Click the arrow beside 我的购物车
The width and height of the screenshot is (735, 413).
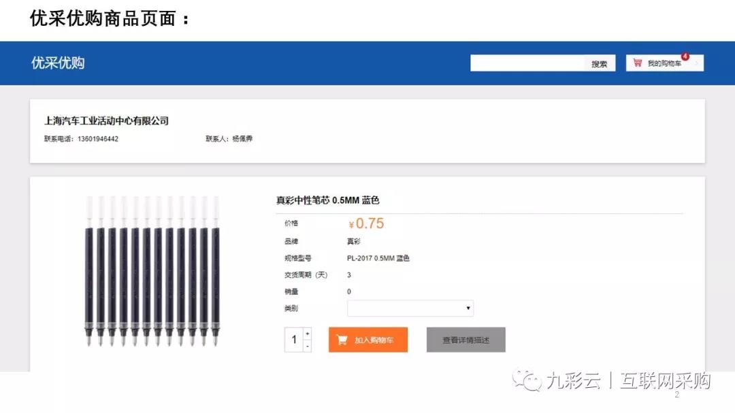click(x=697, y=63)
